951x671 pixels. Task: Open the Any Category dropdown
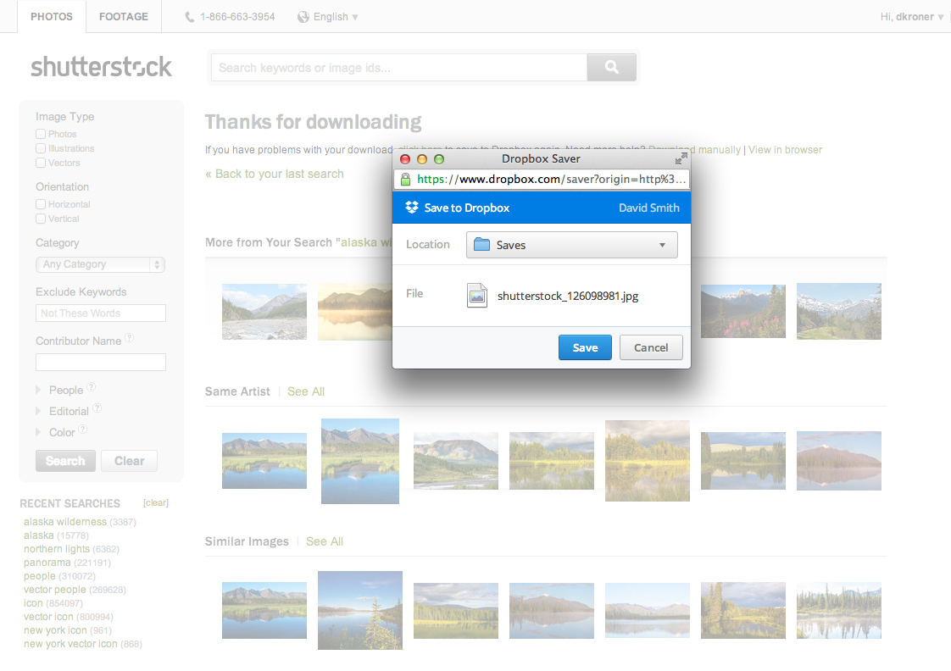[x=100, y=264]
